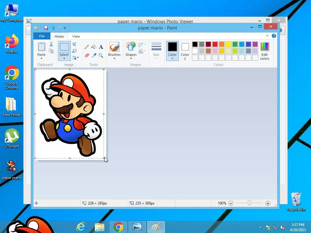Open the Rotate or flip dropdown
Screen dimensions: 311x233
pyautogui.click(x=75, y=58)
